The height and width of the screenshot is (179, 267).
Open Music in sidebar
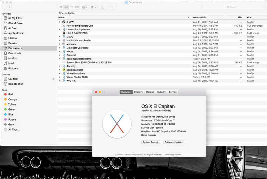coord(12,63)
